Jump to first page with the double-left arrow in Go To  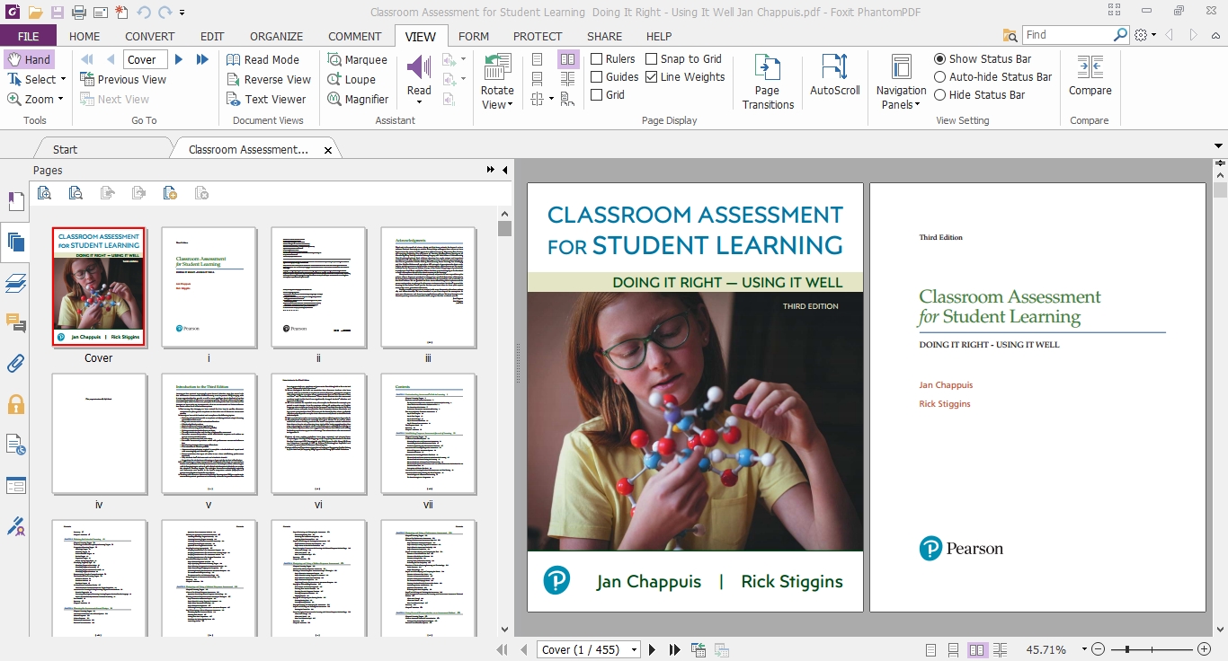click(x=87, y=59)
